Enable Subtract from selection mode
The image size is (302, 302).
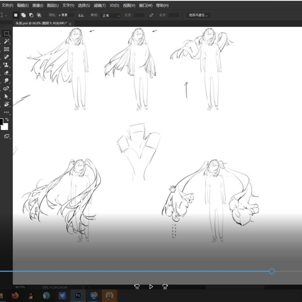click(x=31, y=15)
